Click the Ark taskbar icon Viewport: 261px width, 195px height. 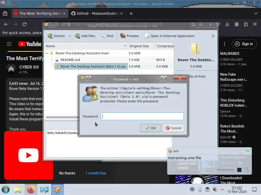[58, 189]
